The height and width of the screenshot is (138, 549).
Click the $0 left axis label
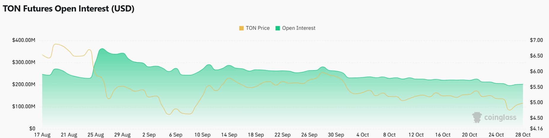(32, 129)
